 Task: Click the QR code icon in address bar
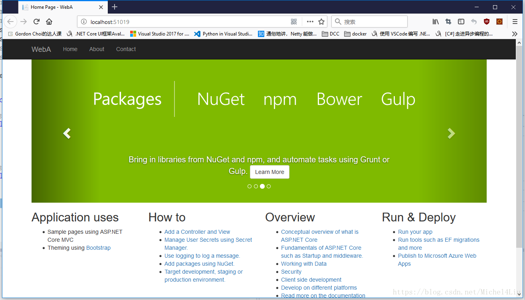click(294, 22)
